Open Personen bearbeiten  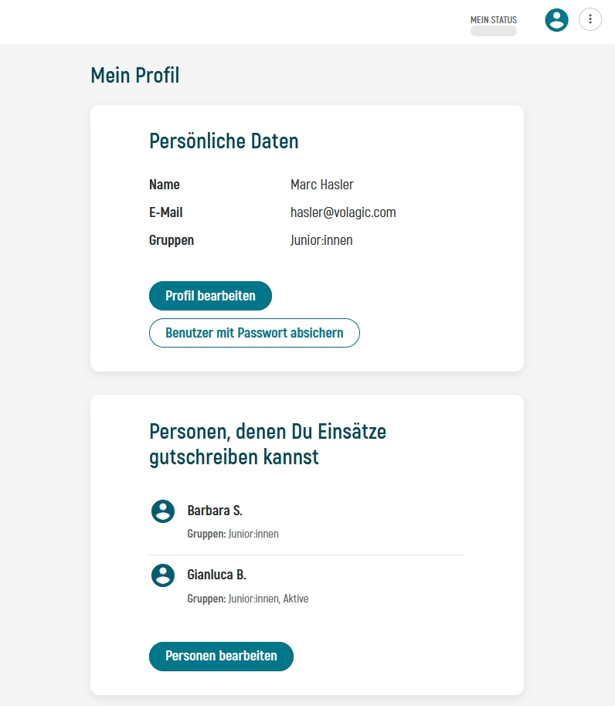(x=221, y=656)
